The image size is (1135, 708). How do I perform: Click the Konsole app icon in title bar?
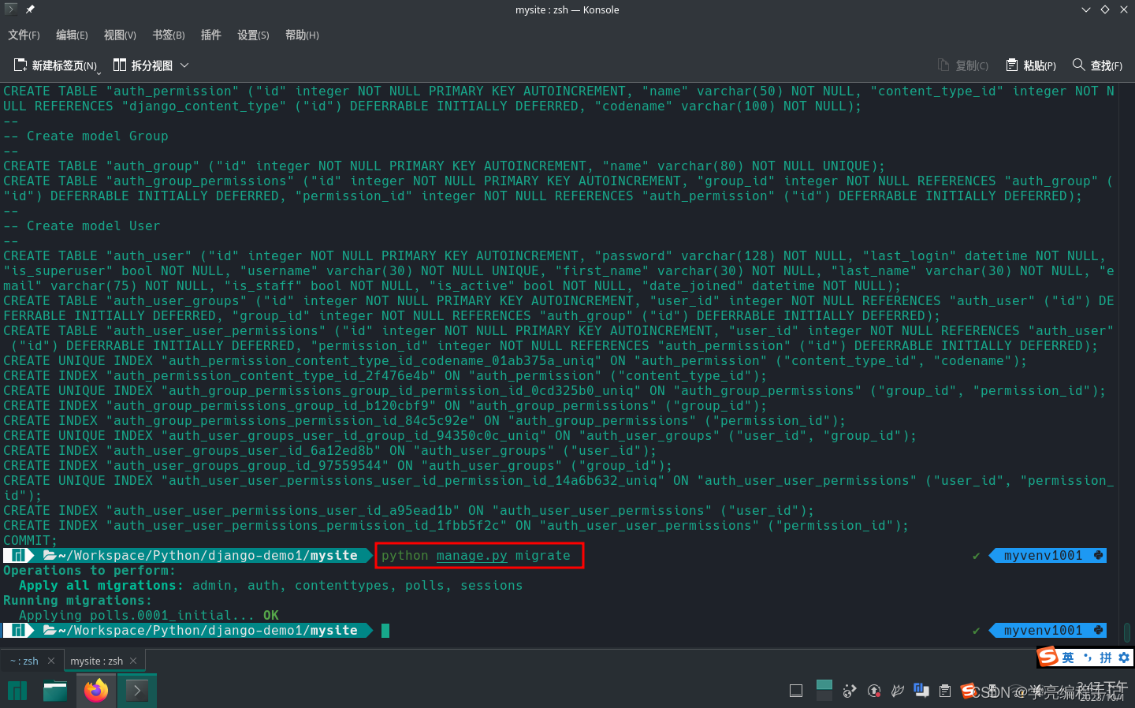10,9
